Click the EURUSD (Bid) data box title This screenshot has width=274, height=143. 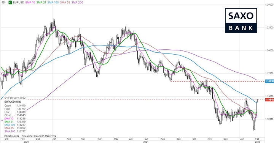[x=13, y=101]
